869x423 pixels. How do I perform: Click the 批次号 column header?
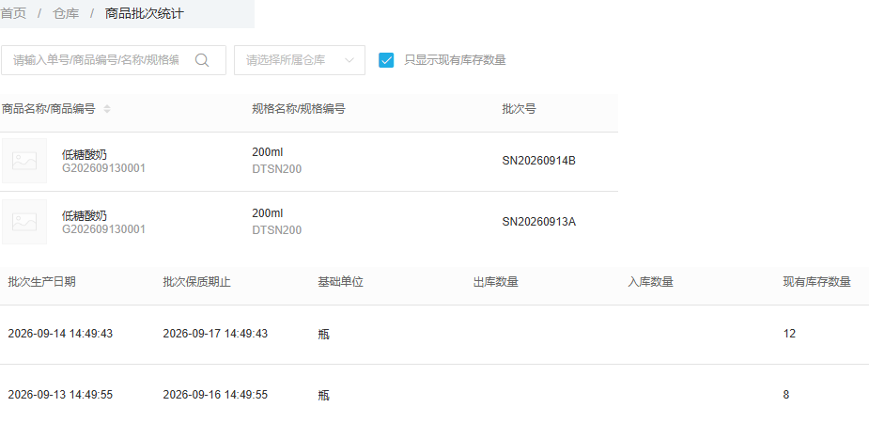point(519,109)
